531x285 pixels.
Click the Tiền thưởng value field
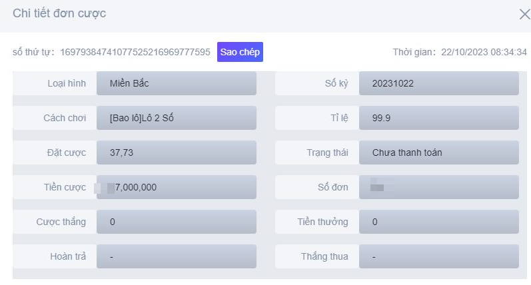(438, 222)
